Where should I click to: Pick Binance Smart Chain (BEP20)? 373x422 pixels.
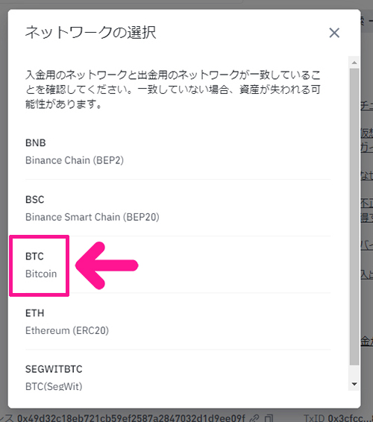pos(93,217)
